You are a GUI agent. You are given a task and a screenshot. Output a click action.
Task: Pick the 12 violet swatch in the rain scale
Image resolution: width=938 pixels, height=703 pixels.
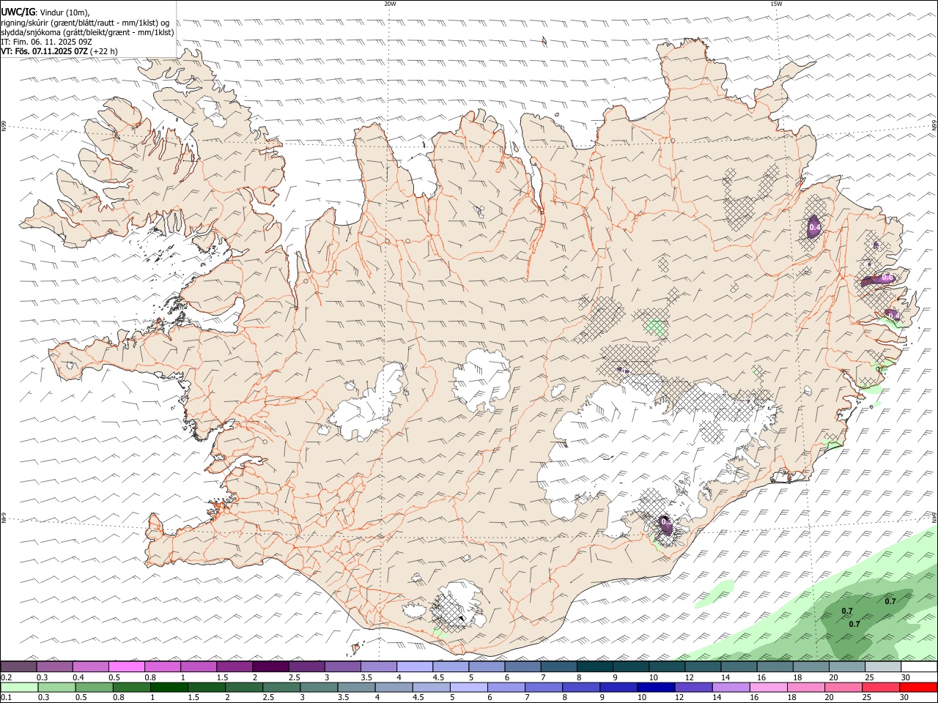click(694, 688)
